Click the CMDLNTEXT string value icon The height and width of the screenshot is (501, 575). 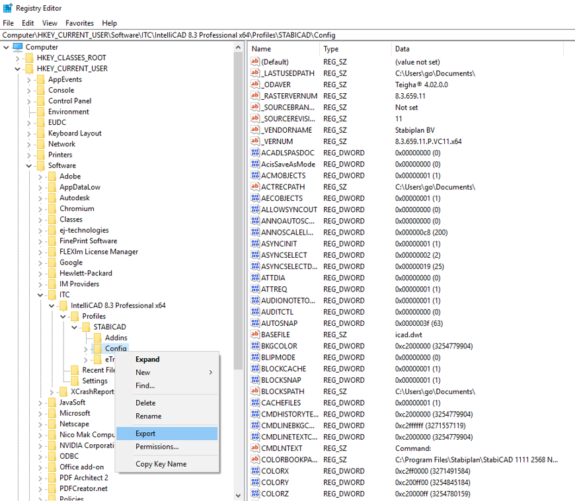pos(255,448)
